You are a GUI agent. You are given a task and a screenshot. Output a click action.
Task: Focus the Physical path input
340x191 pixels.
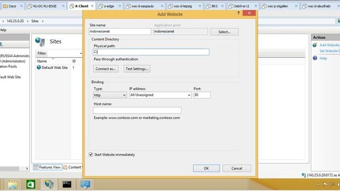(x=151, y=52)
